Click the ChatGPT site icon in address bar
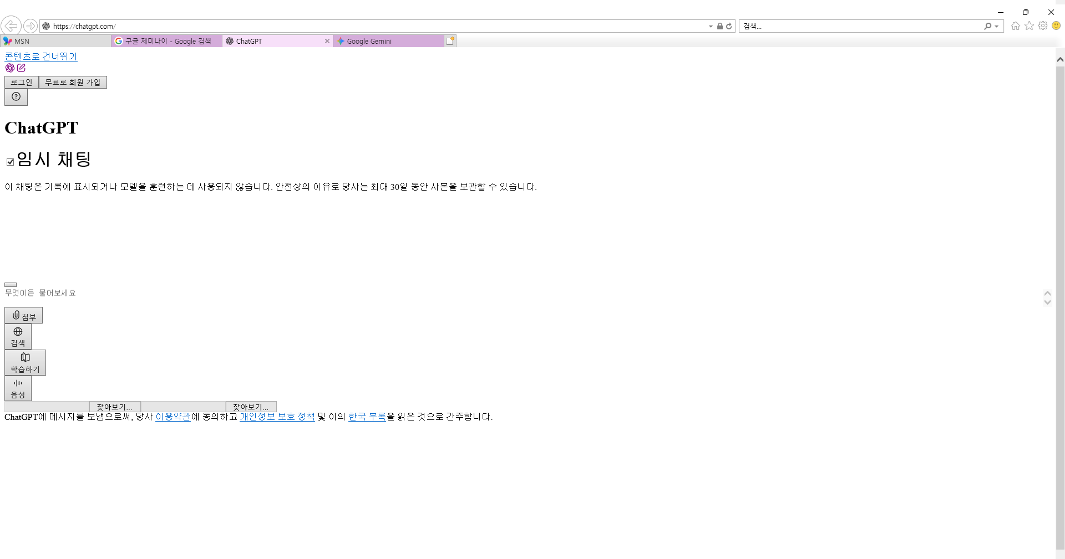1065x559 pixels. (x=46, y=26)
